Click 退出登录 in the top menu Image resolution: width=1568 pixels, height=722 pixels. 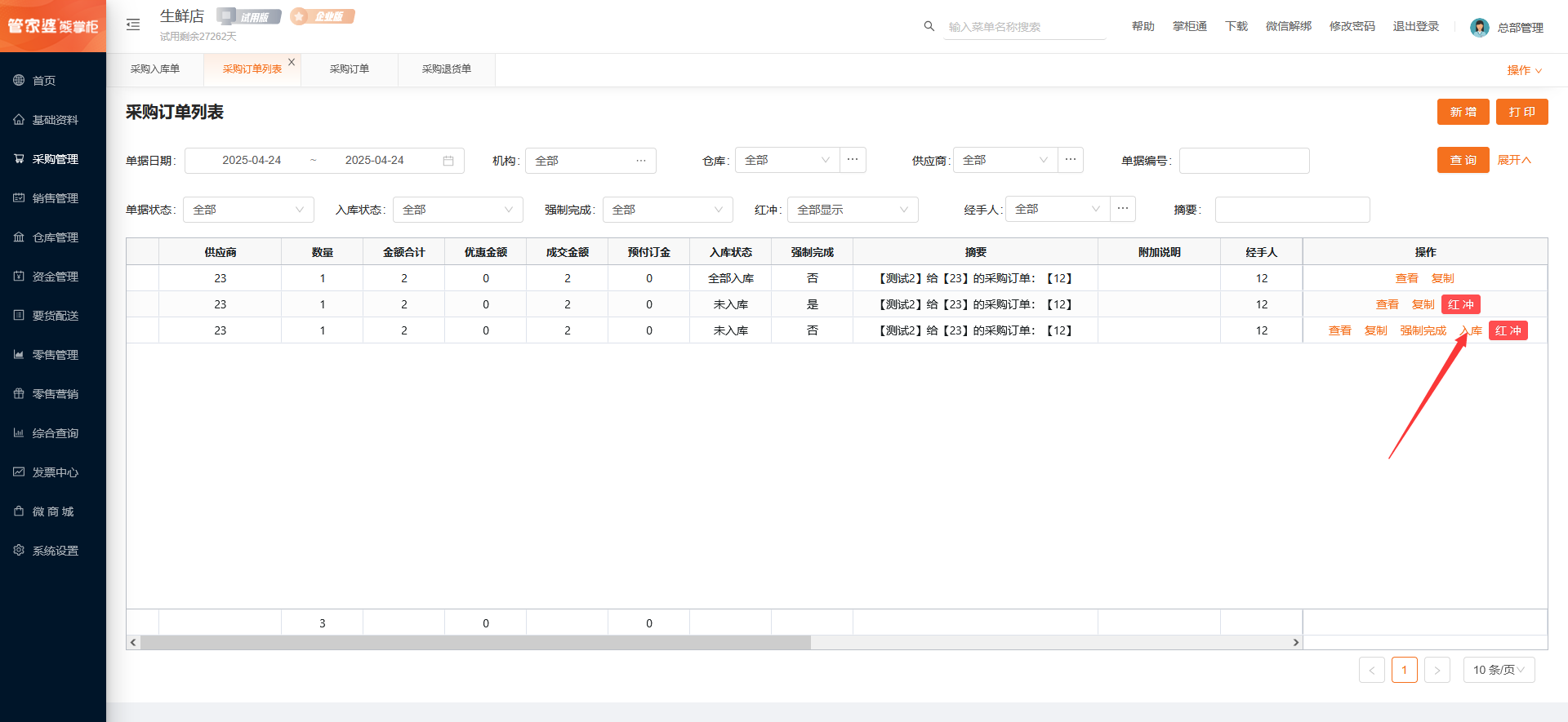1416,26
